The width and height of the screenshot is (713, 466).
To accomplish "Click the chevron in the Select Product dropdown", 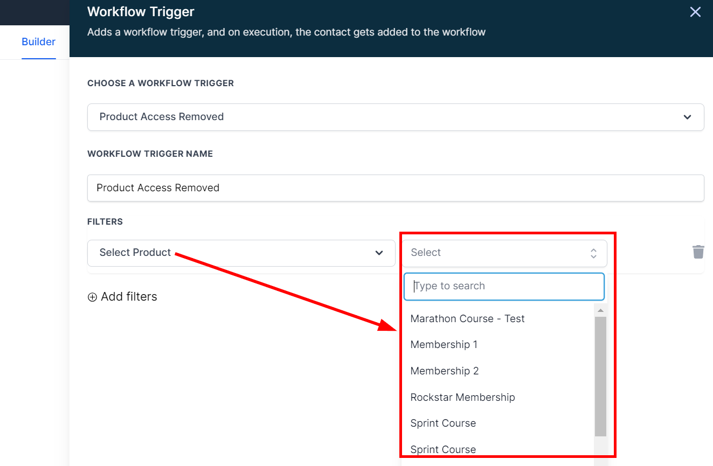I will click(379, 253).
